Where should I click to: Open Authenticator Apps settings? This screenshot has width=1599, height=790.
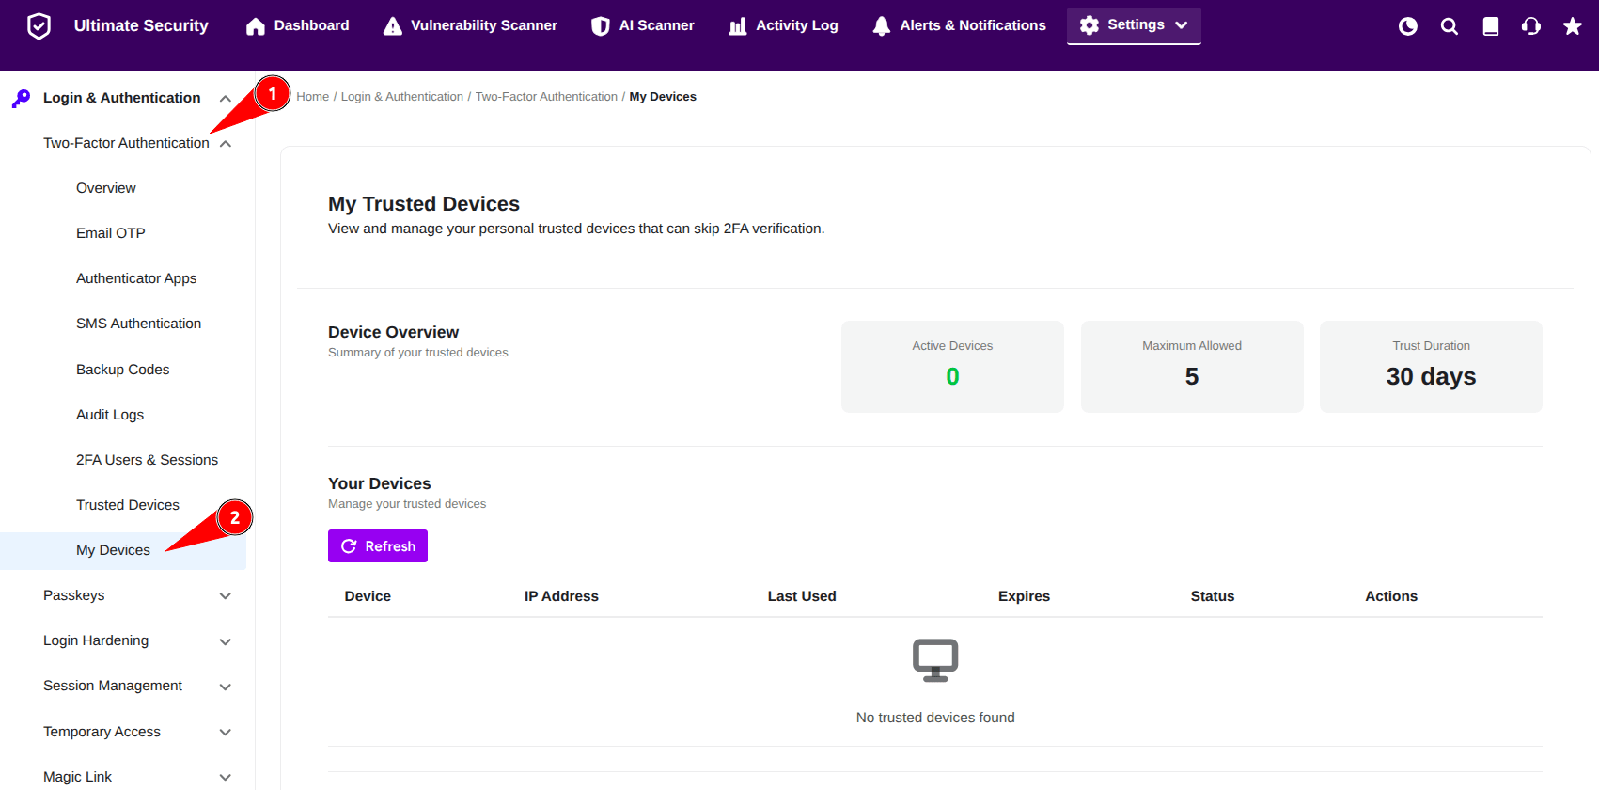[x=136, y=278]
